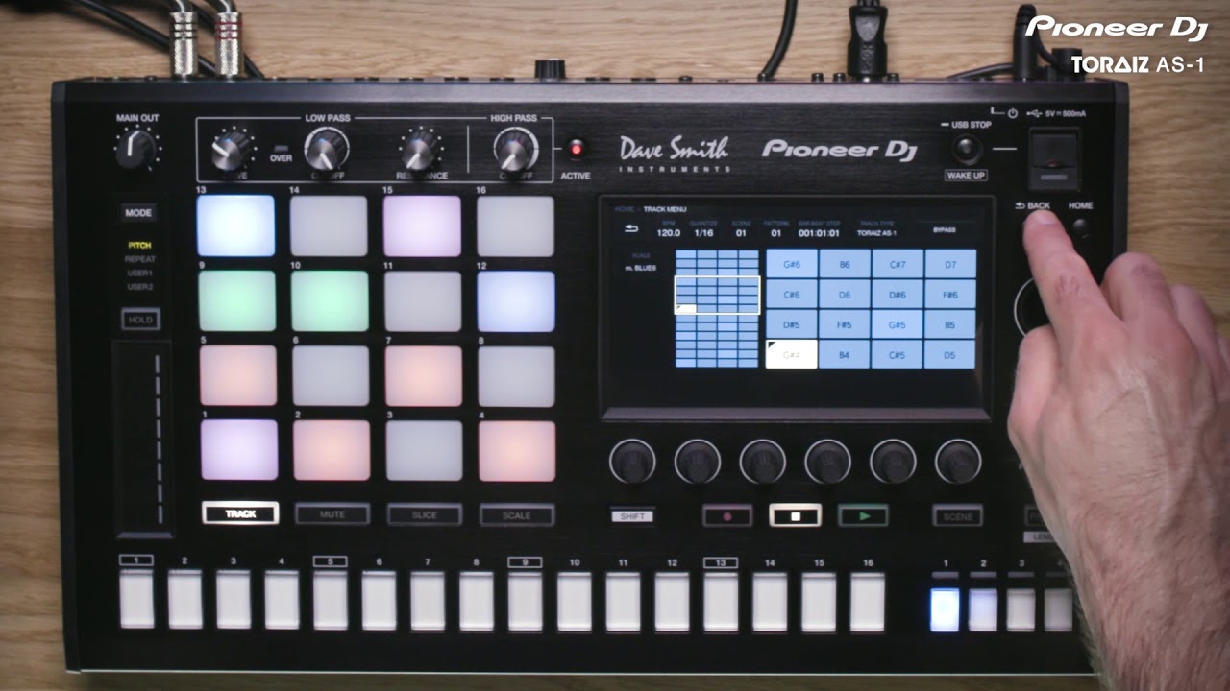Toggle step key 13
Image resolution: width=1230 pixels, height=691 pixels.
coord(721,602)
